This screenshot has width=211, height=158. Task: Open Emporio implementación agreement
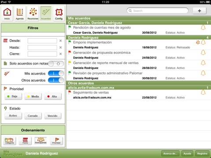(138, 45)
